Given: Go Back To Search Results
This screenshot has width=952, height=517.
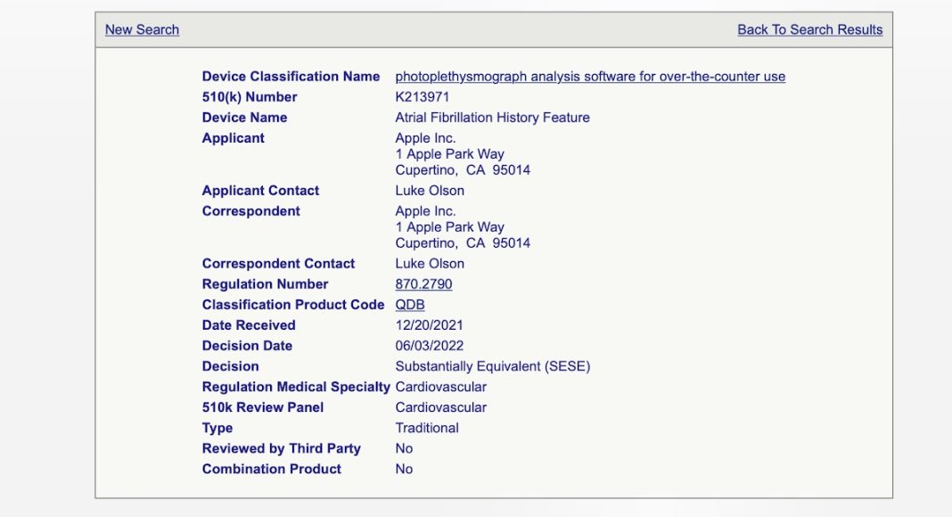Looking at the screenshot, I should (809, 29).
